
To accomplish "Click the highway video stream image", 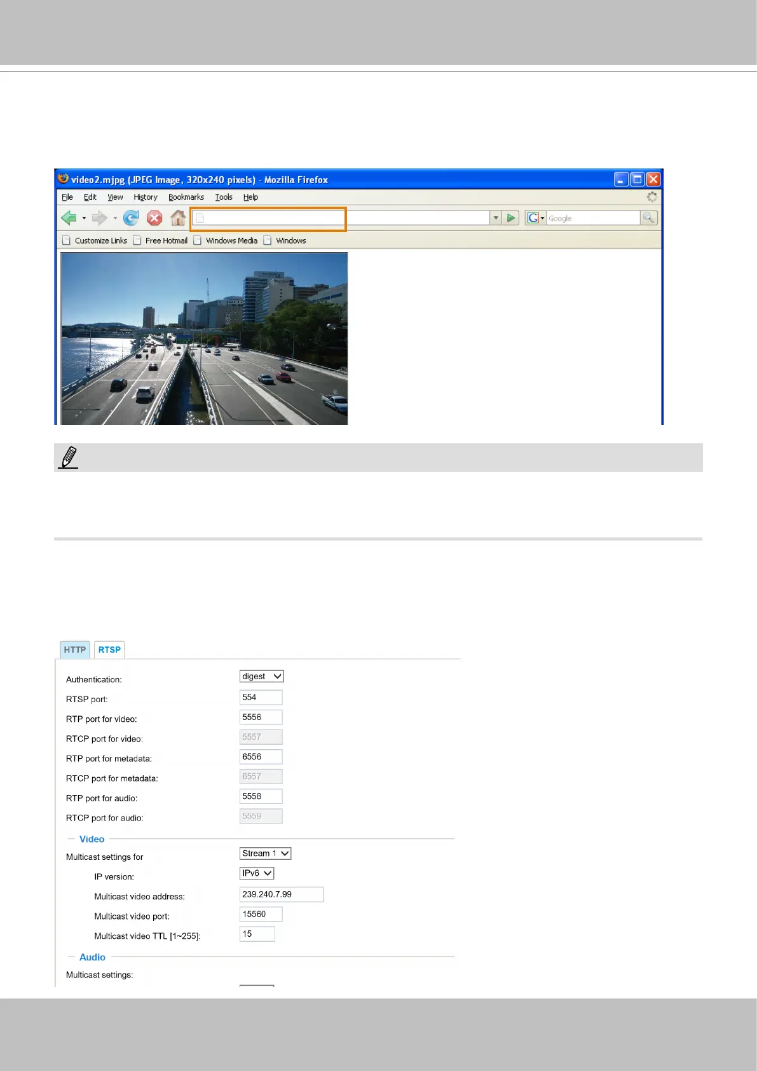I will [x=204, y=338].
